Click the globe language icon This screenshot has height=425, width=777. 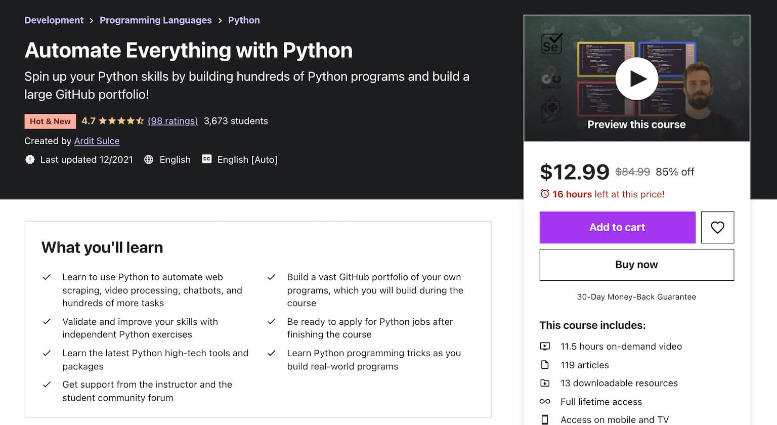pyautogui.click(x=149, y=159)
